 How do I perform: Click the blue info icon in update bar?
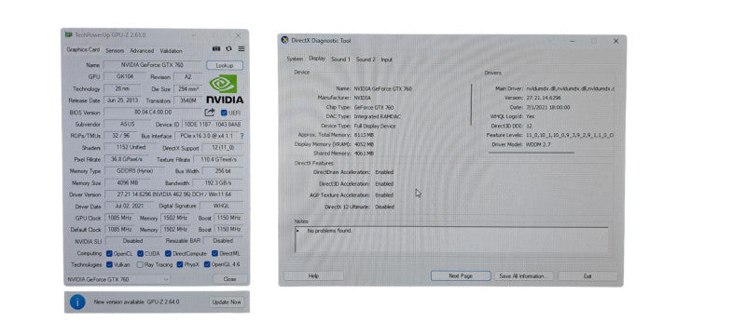point(77,301)
